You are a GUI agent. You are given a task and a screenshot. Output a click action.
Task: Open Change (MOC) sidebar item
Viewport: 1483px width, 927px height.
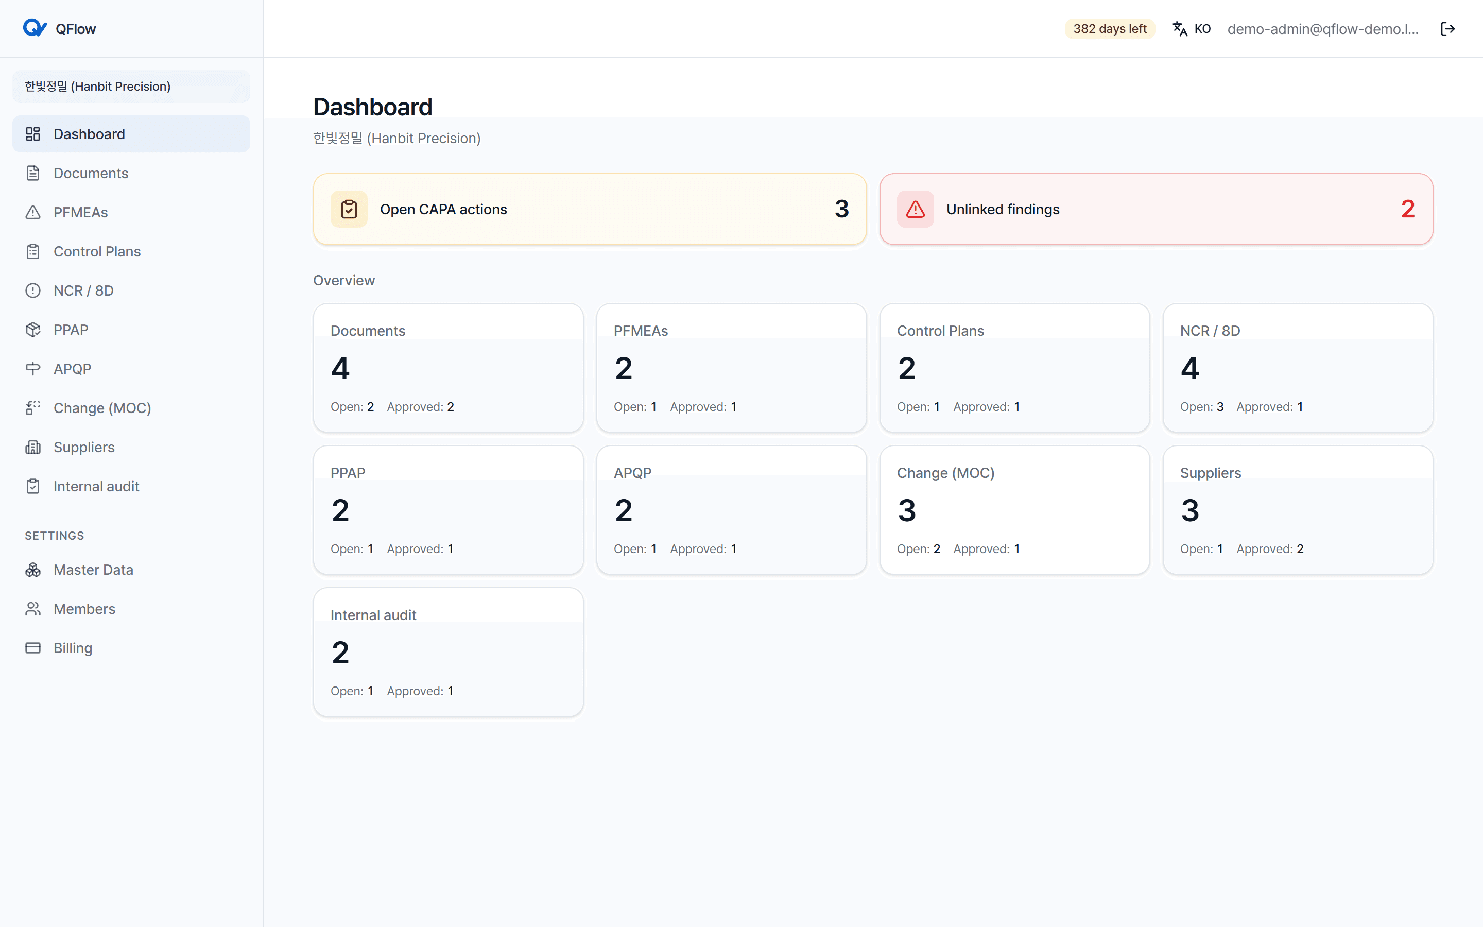click(131, 408)
